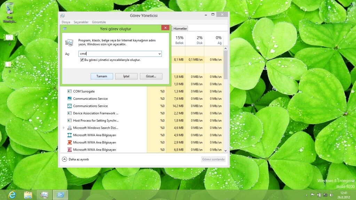The width and height of the screenshot is (356, 200).
Task: Open the Aç combo box dropdown arrow
Action: pos(159,54)
